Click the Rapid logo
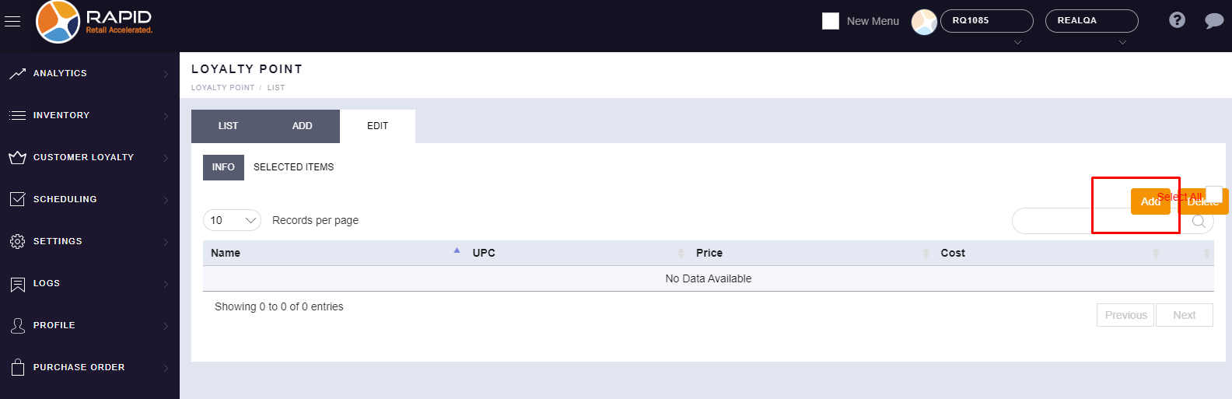 [x=94, y=22]
